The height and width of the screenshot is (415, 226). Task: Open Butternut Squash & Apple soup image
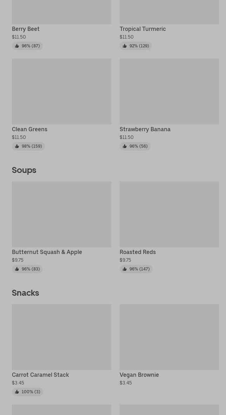(x=61, y=214)
